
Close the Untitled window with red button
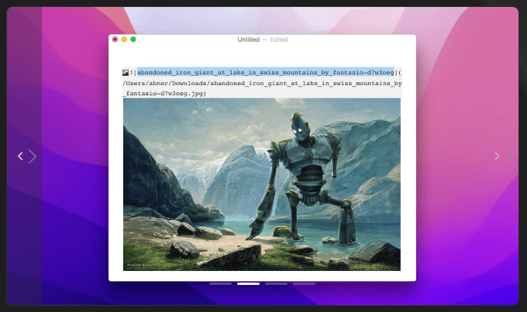(x=115, y=39)
